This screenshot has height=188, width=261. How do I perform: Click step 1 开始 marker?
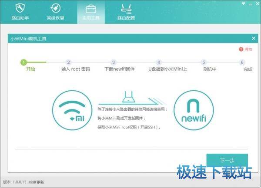23,62
